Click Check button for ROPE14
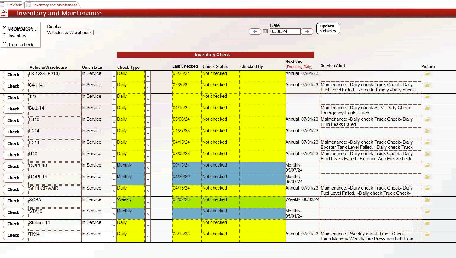 13,178
